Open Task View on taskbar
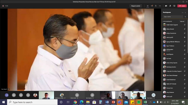Screen dimensions: 188x105 pos(68,102)
